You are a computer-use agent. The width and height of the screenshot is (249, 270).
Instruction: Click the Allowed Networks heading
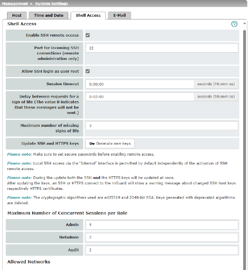(29, 262)
